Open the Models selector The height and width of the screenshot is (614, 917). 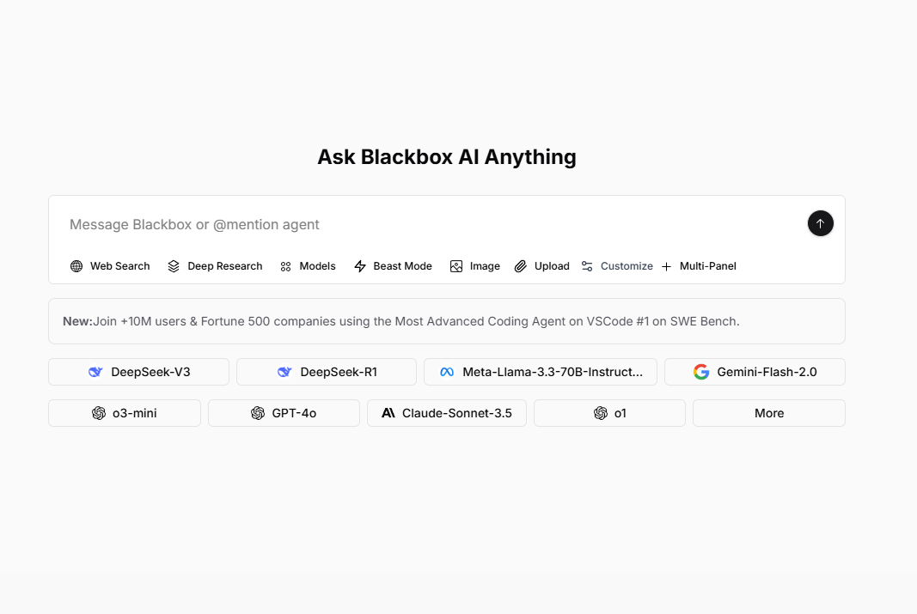(x=308, y=266)
